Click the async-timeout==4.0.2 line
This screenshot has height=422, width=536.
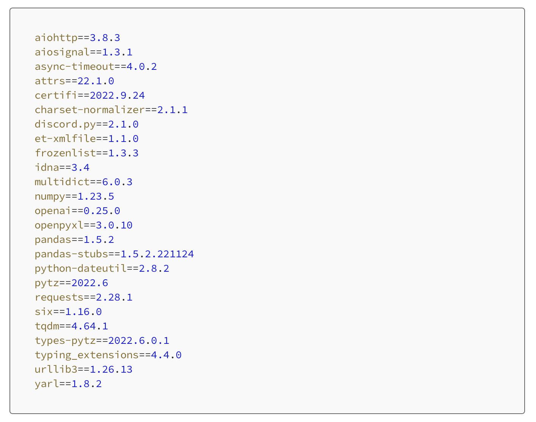[x=96, y=66]
